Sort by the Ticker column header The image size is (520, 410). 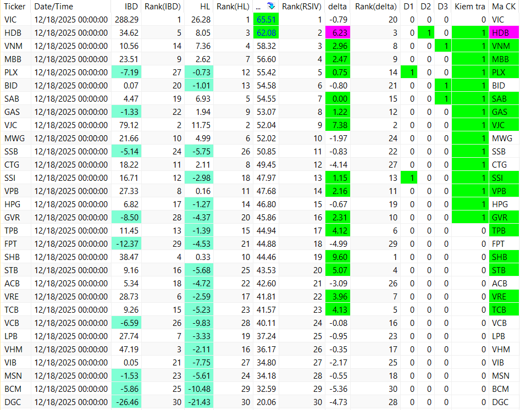(x=15, y=6)
